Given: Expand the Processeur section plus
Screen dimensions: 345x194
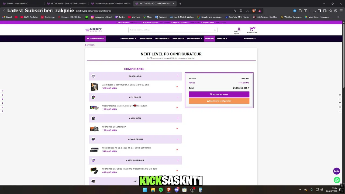Looking at the screenshot, I should 178,76.
